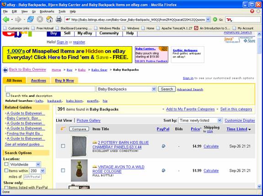Select the My eBay navigation tab

[x=85, y=33]
